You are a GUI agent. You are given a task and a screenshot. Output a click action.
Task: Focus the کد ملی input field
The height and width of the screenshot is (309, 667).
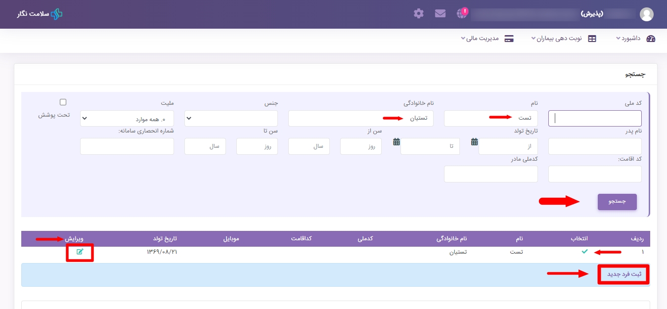[595, 119]
